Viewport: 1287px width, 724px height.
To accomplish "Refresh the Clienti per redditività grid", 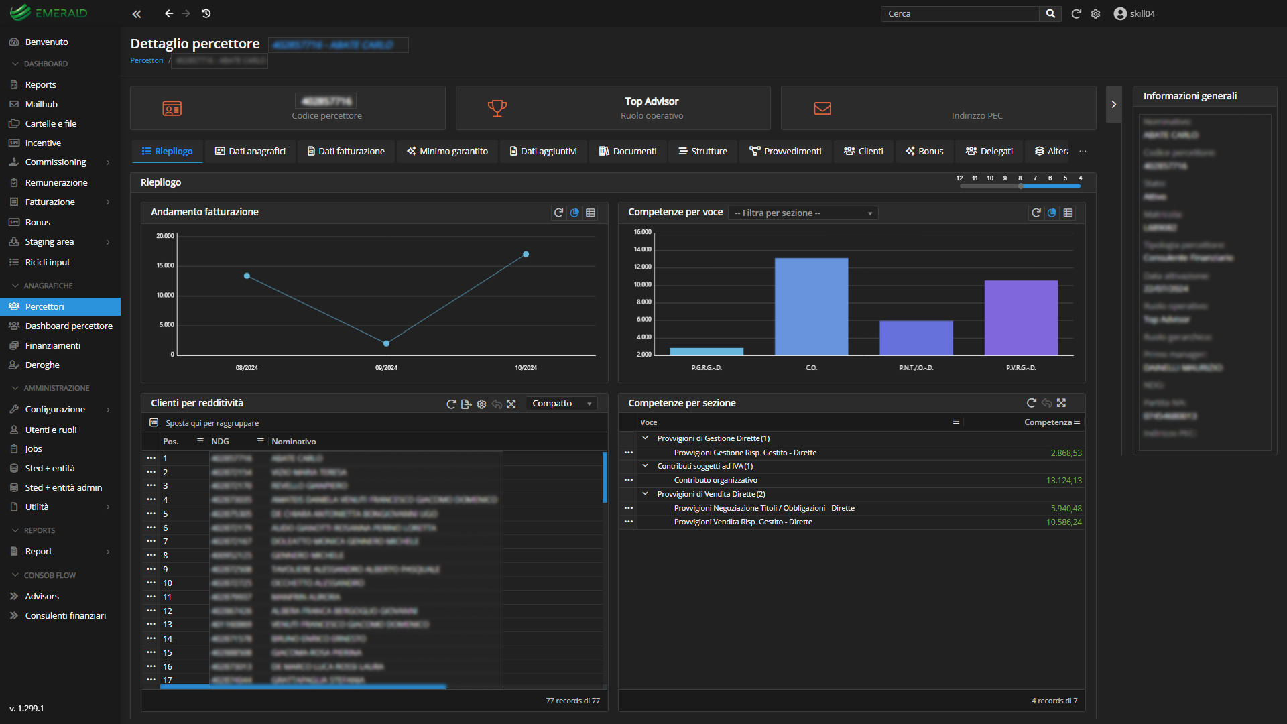I will 451,404.
